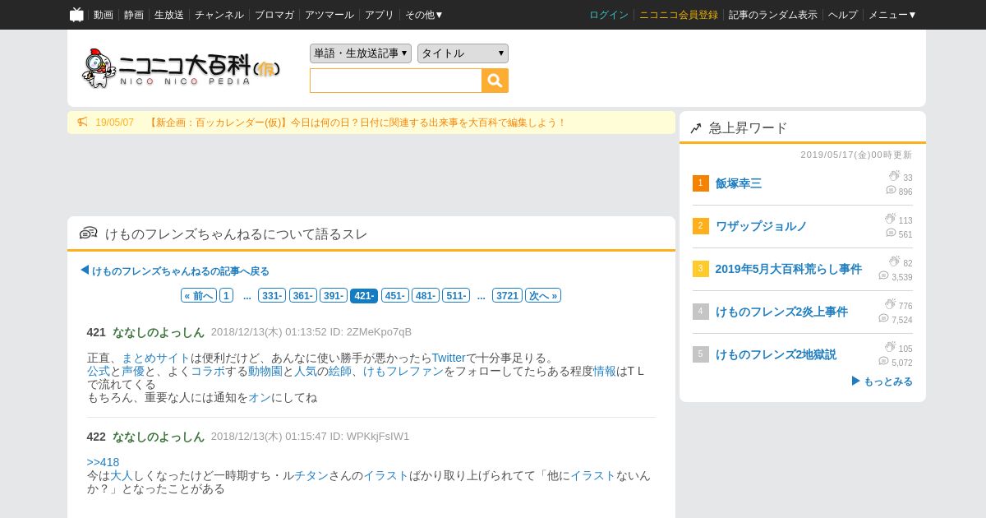Viewport: 986px width, 518px height.
Task: Go back to けものフレンズちゃんねる article
Action: point(174,271)
